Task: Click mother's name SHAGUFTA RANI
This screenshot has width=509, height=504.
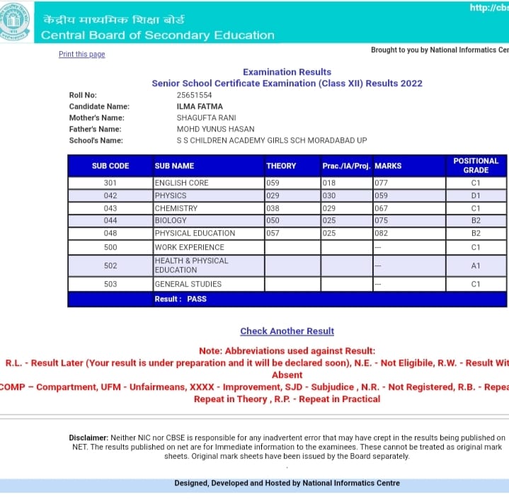Action: (x=206, y=118)
